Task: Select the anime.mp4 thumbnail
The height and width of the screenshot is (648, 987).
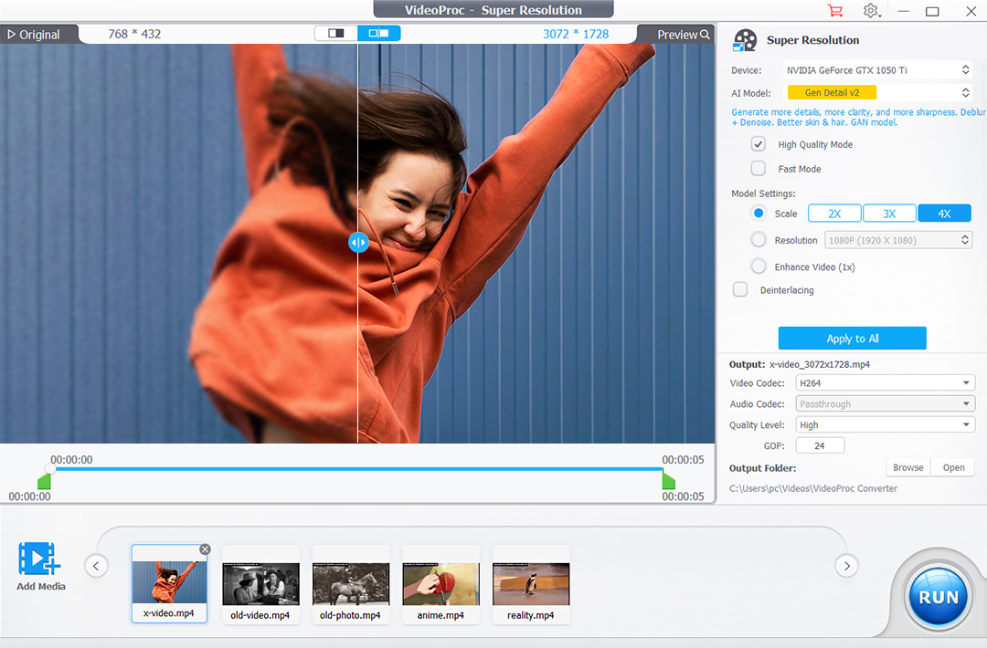Action: pos(440,584)
